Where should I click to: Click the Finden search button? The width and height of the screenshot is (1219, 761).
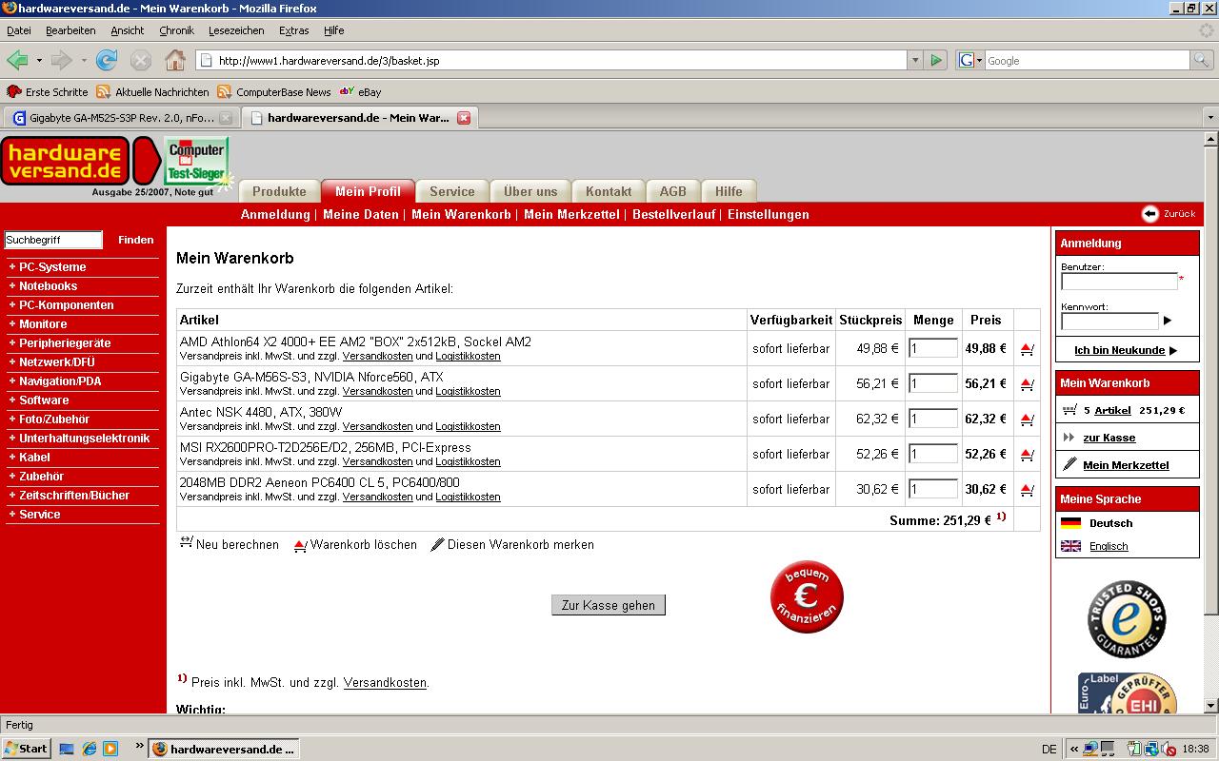click(135, 240)
